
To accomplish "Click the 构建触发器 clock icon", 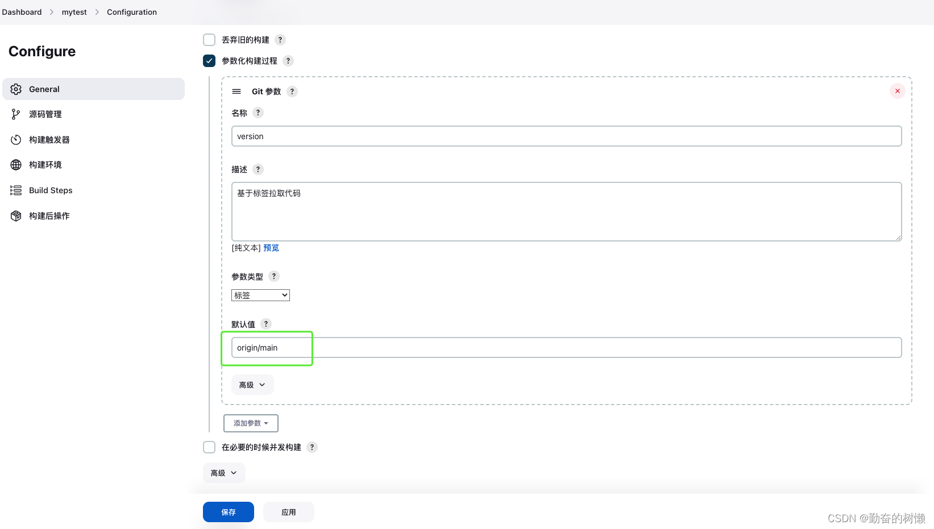I will tap(16, 140).
